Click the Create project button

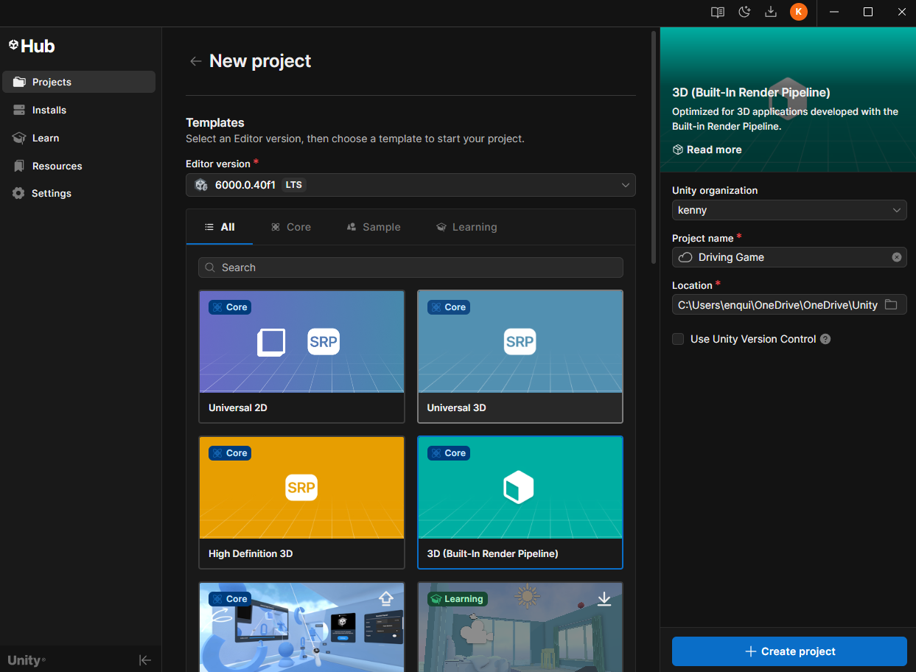(x=789, y=651)
